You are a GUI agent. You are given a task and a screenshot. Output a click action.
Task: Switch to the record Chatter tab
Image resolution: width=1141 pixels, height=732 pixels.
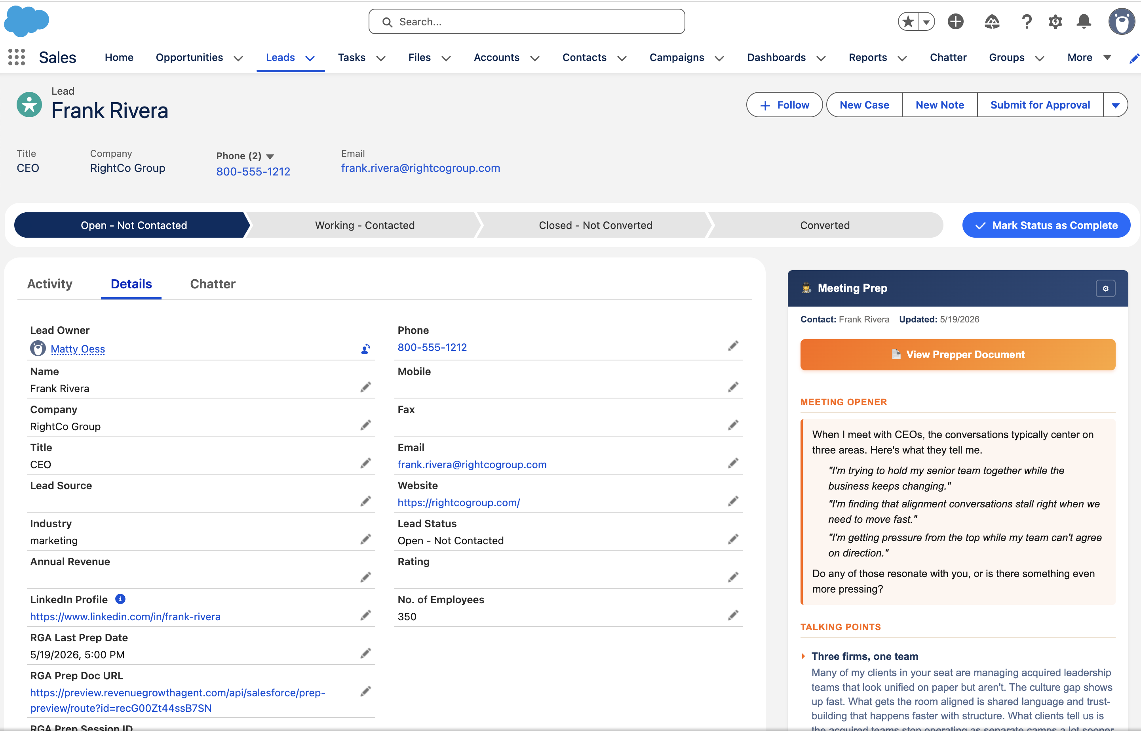pos(212,284)
